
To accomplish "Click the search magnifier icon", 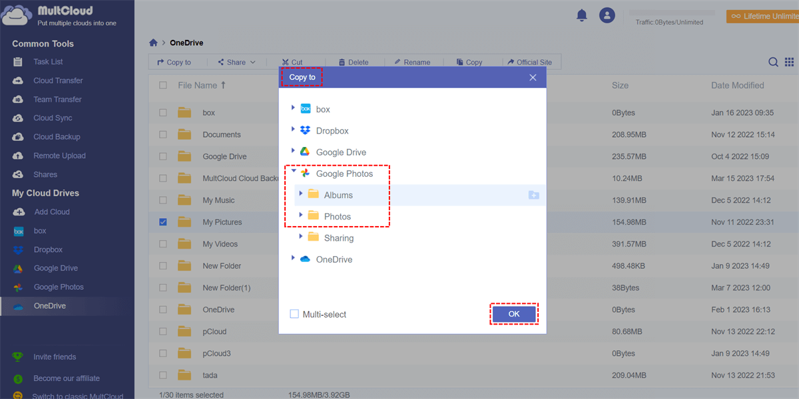I will [x=773, y=62].
